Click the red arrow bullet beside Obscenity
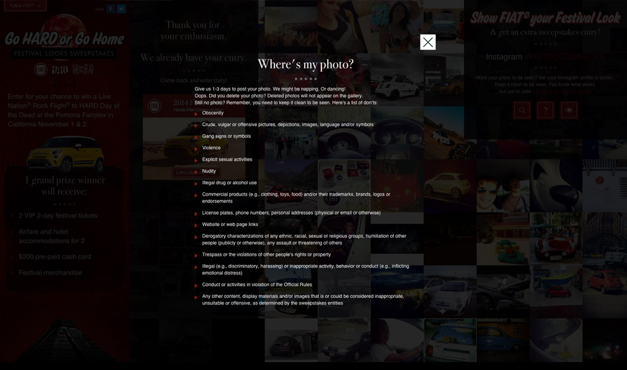 tap(196, 114)
